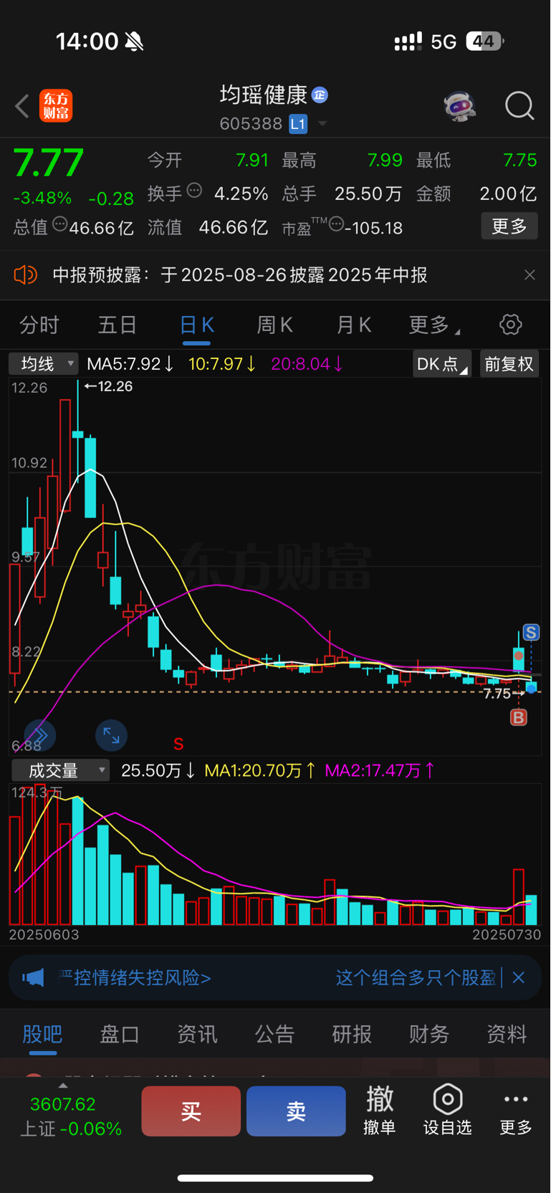
Task: Open the robot assistant avatar
Action: pos(459,106)
